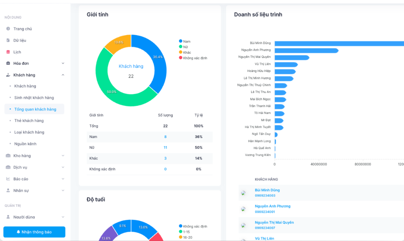Click the Lịch calendar icon
The height and width of the screenshot is (241, 404).
[x=8, y=52]
